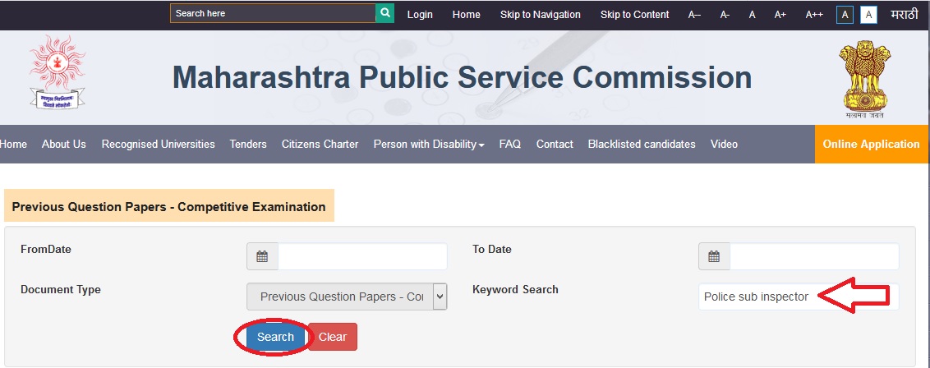Screen dimensions: 930x368
Task: Click the MPSC logo on the left
Action: point(58,73)
